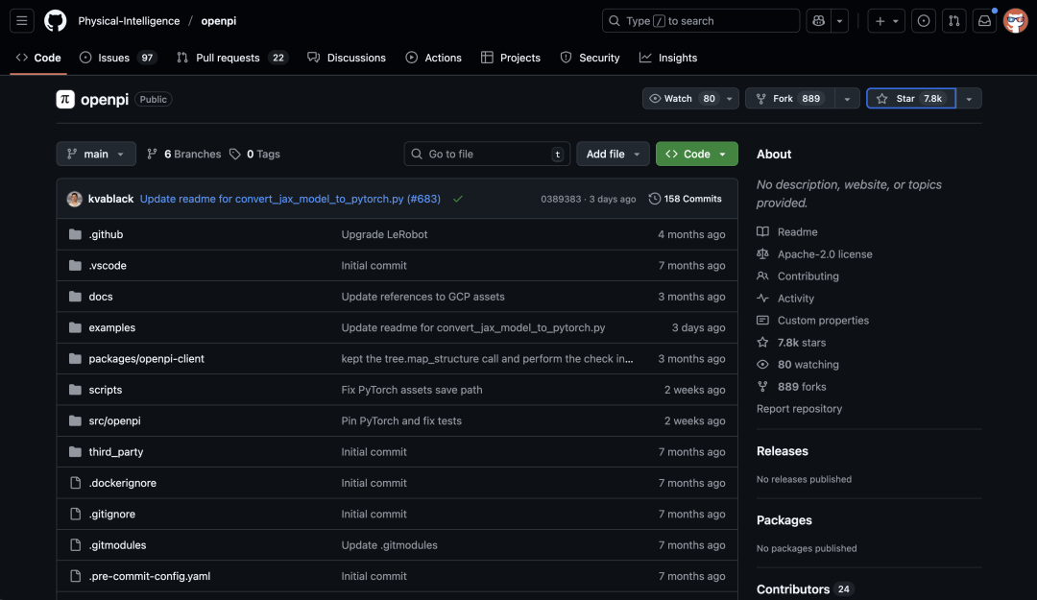The height and width of the screenshot is (600, 1037).
Task: Open the notifications inbox icon
Action: 985,21
